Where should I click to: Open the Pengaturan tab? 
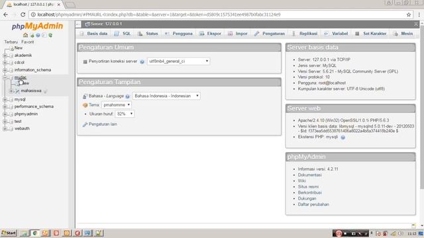[270, 34]
